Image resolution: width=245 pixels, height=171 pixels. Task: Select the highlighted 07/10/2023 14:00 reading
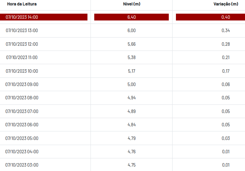click(x=22, y=17)
